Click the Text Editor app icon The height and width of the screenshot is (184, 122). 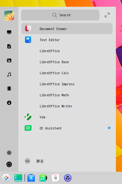(x=28, y=40)
